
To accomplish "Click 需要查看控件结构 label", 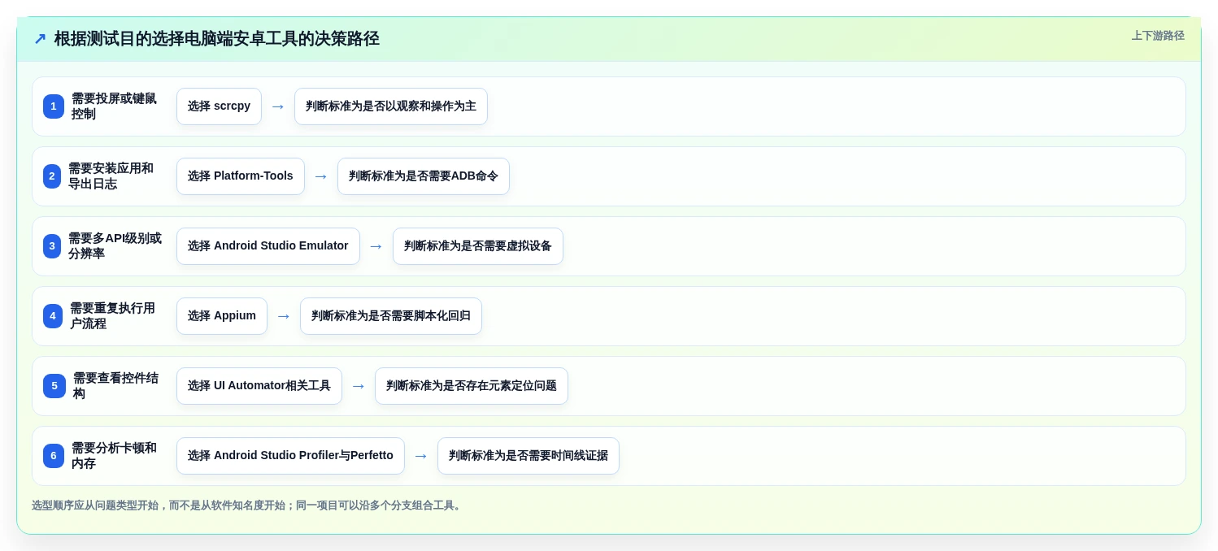I will click(x=116, y=386).
